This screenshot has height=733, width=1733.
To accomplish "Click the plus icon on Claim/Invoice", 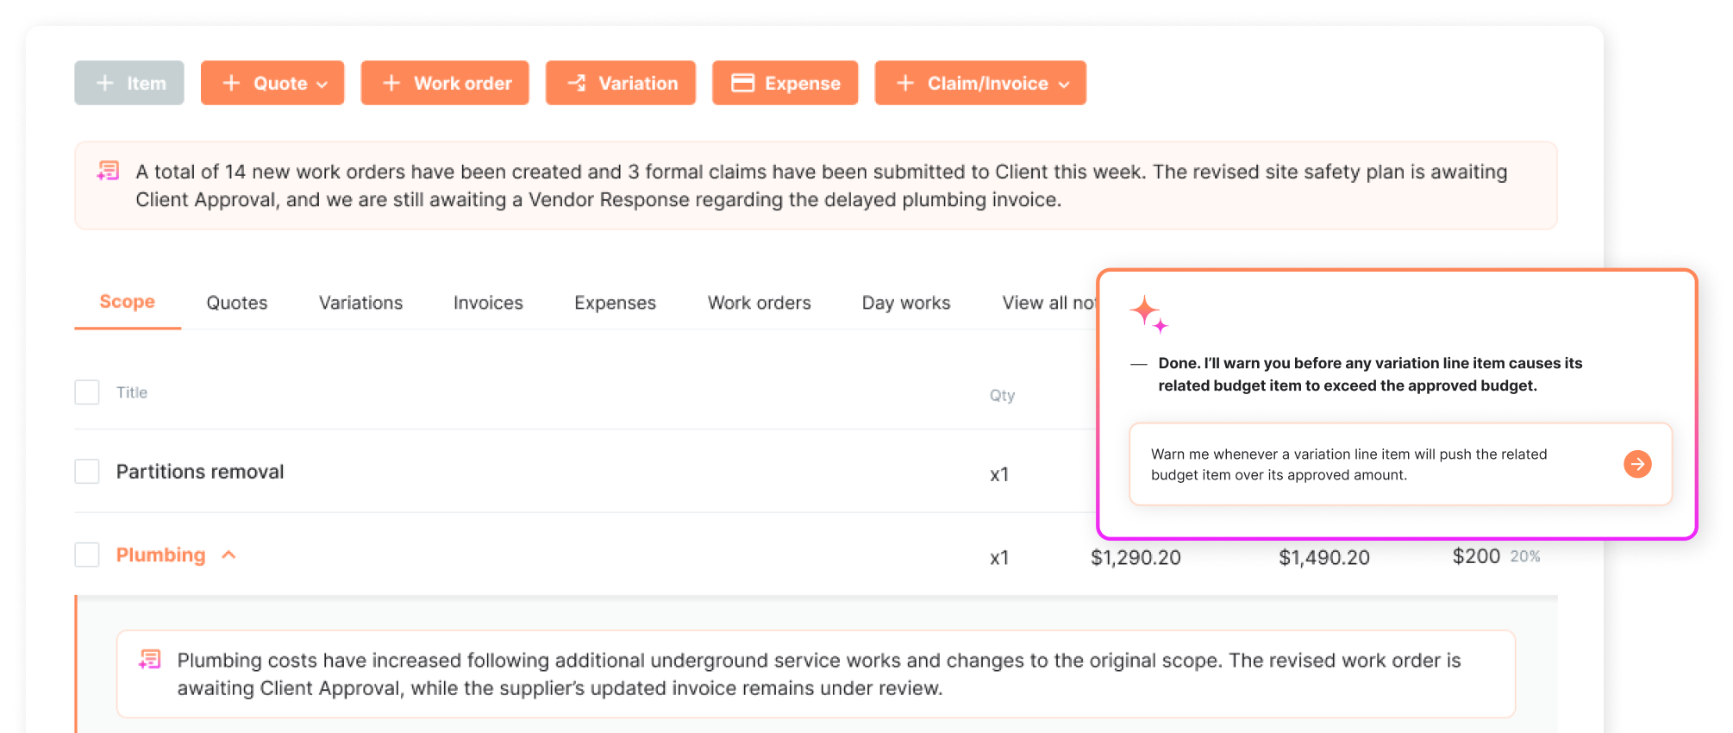I will point(905,83).
